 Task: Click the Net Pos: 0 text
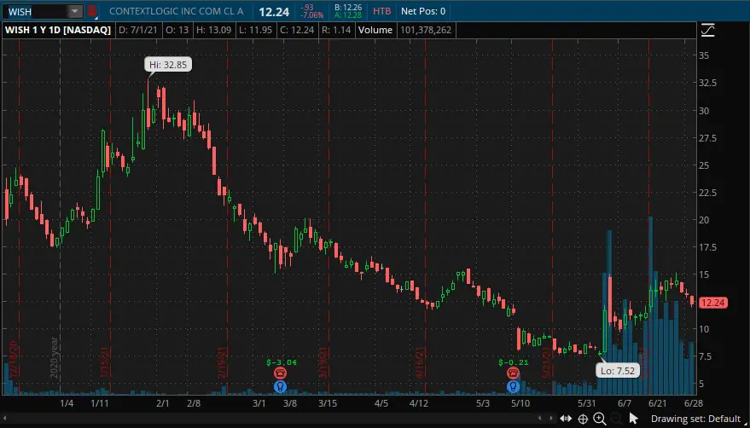(x=423, y=11)
